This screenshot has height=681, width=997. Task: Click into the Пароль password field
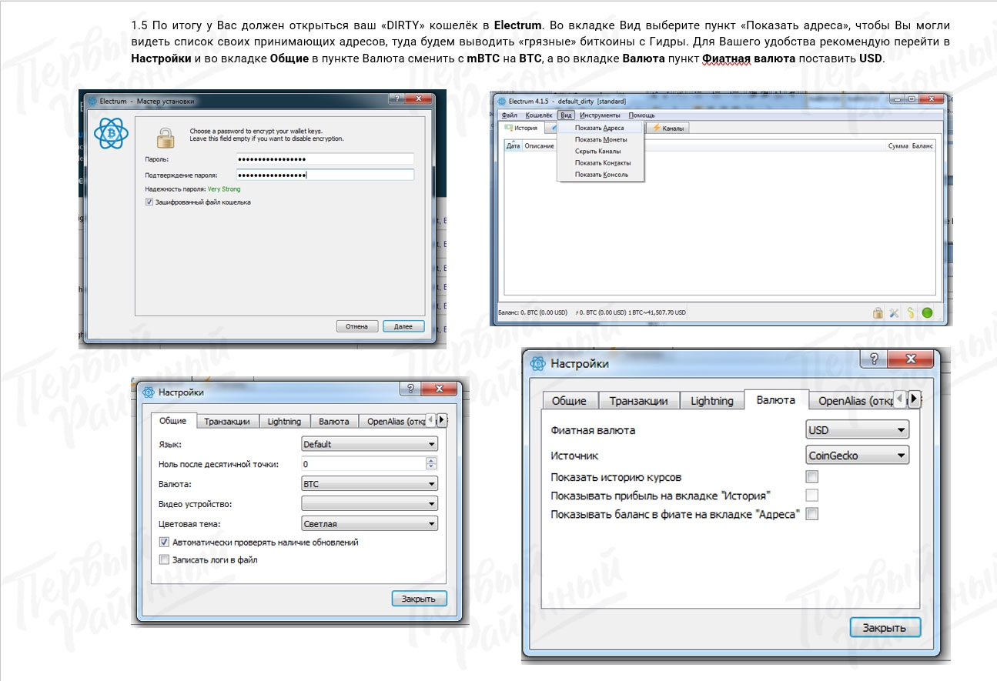tap(323, 159)
